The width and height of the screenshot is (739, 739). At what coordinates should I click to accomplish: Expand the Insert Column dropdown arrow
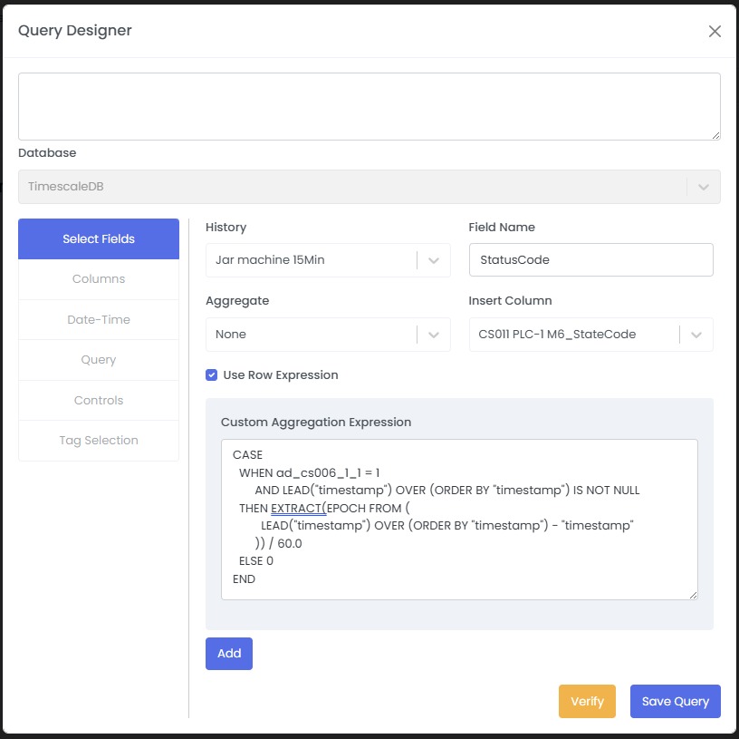tap(696, 335)
